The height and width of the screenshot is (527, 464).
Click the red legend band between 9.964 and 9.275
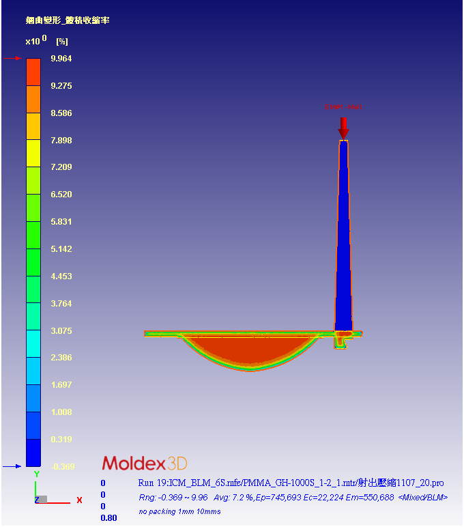33,72
